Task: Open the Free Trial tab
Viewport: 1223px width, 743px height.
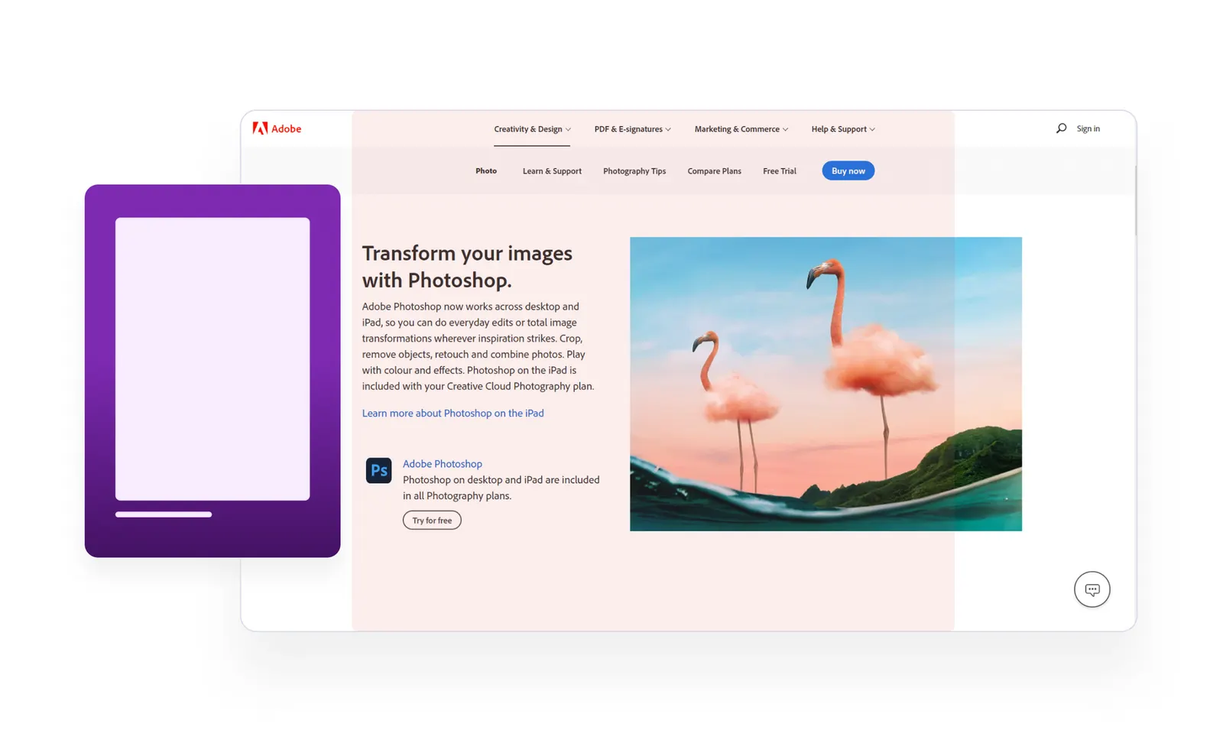Action: click(x=780, y=171)
